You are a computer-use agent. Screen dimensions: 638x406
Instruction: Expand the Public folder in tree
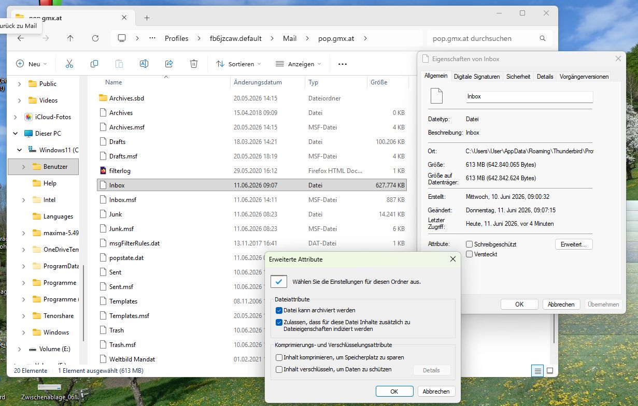[x=20, y=83]
